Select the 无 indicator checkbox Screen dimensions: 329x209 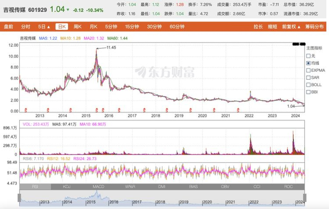click(x=308, y=56)
